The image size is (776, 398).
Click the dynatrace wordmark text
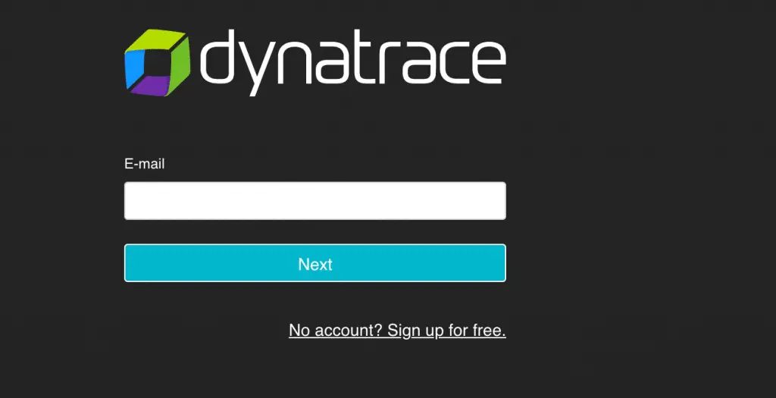pyautogui.click(x=353, y=62)
